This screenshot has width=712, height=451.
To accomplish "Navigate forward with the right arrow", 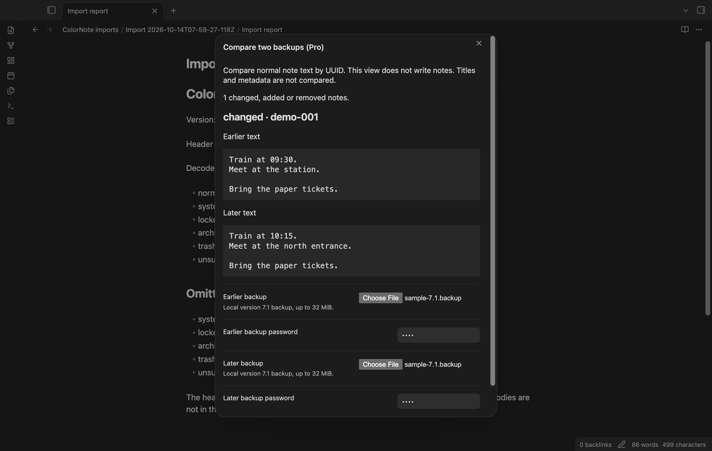I will click(x=50, y=30).
